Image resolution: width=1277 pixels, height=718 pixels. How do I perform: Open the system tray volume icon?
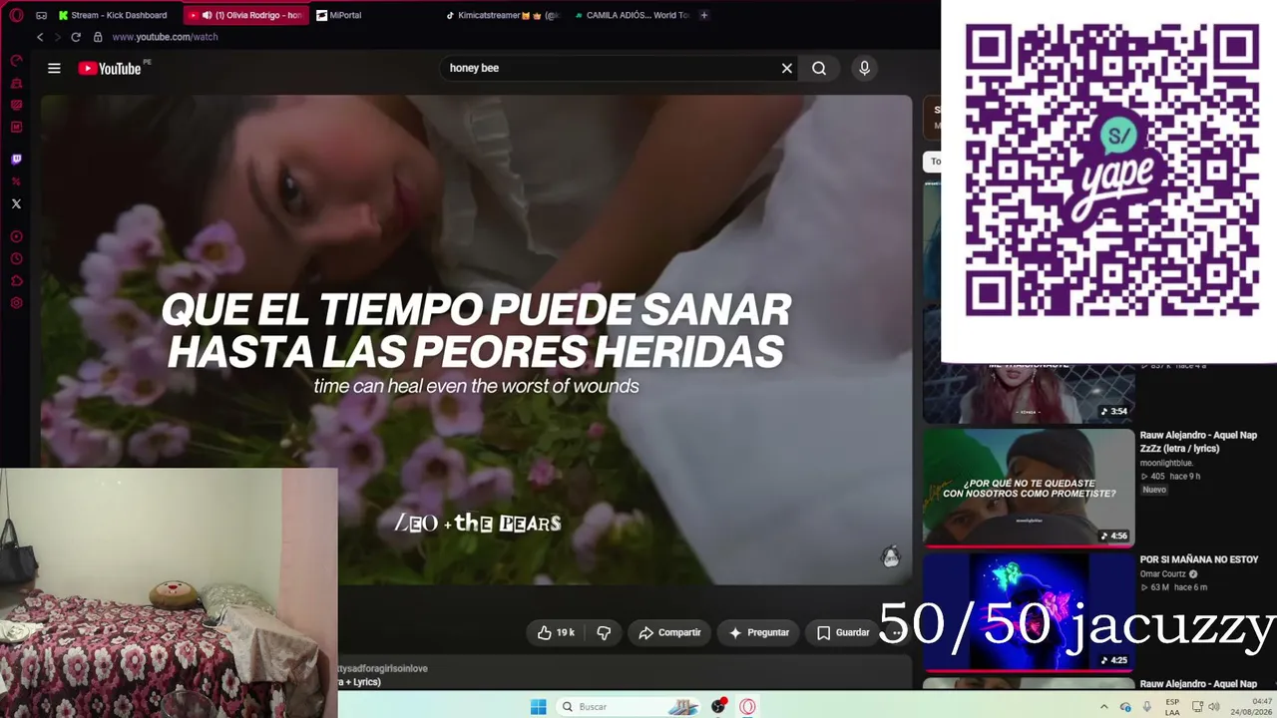tap(1214, 707)
